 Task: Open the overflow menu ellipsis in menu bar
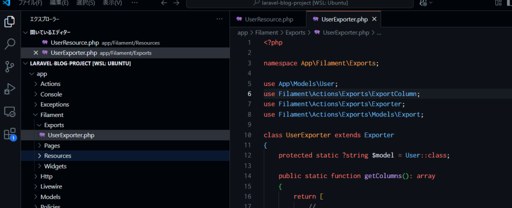[x=134, y=3]
